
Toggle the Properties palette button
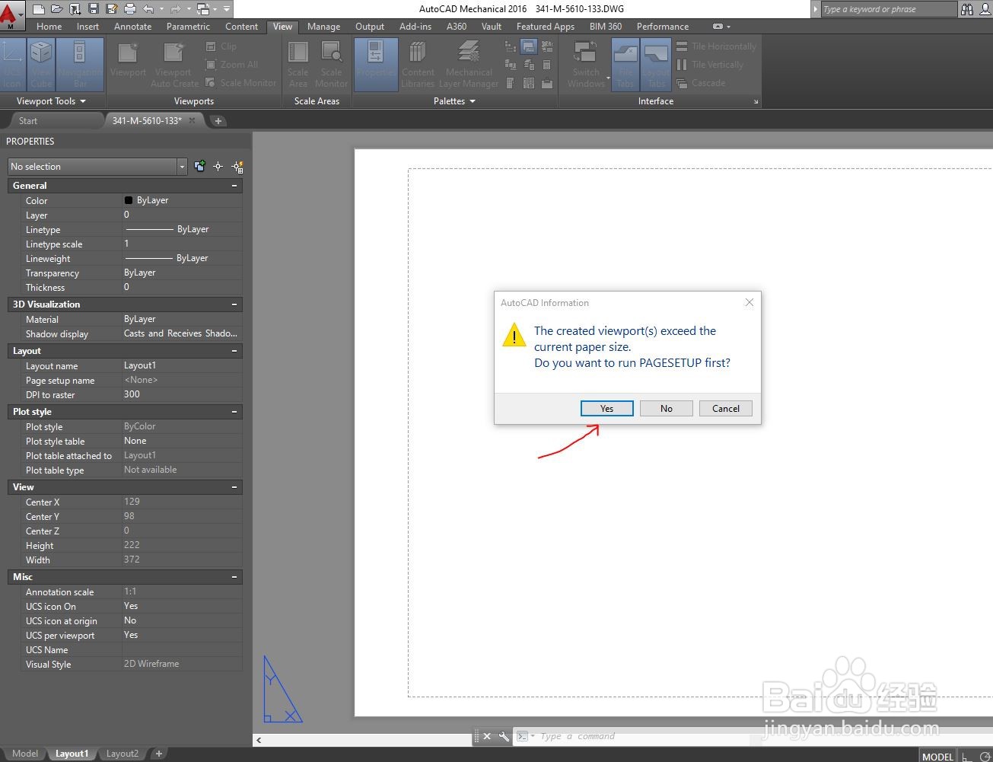coord(375,65)
